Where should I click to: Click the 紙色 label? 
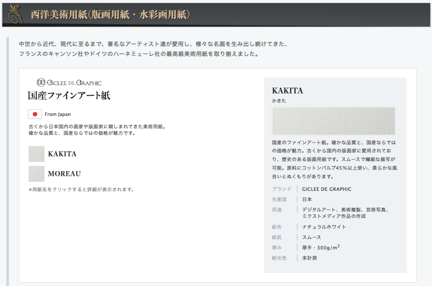coord(277,227)
